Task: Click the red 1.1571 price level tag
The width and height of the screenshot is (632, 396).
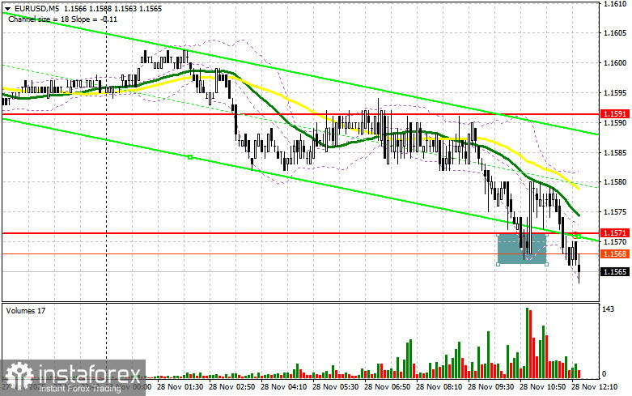Action: click(x=615, y=232)
